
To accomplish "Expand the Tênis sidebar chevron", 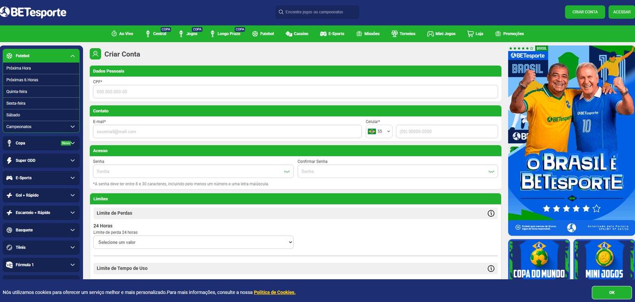I will (x=72, y=247).
